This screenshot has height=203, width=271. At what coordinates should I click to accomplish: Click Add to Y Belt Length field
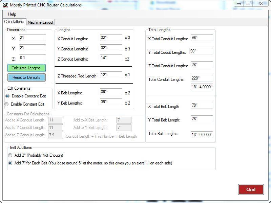[x=124, y=128]
